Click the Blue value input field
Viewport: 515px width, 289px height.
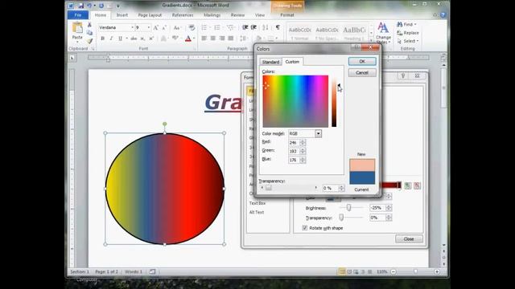click(x=294, y=160)
